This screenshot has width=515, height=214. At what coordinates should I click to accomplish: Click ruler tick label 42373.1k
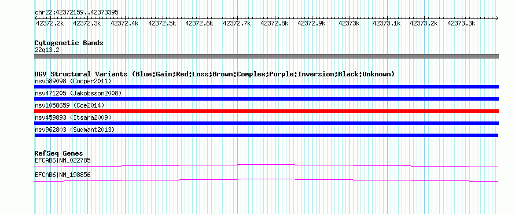click(x=387, y=23)
